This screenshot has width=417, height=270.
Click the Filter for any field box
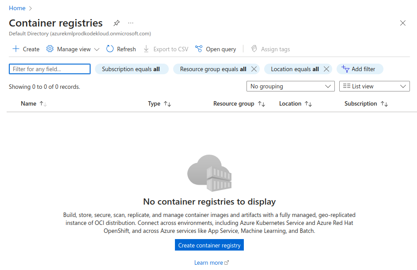coord(49,69)
